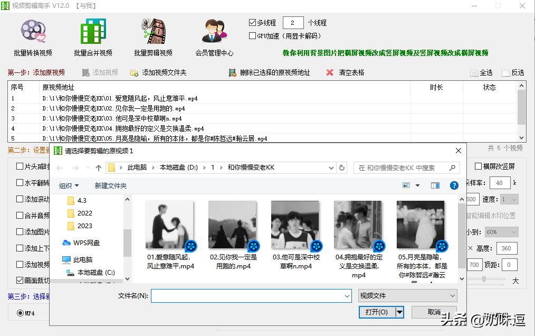Open the Help question mark in the dialog
The height and width of the screenshot is (336, 535).
point(454,185)
